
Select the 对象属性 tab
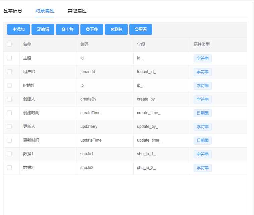point(45,11)
